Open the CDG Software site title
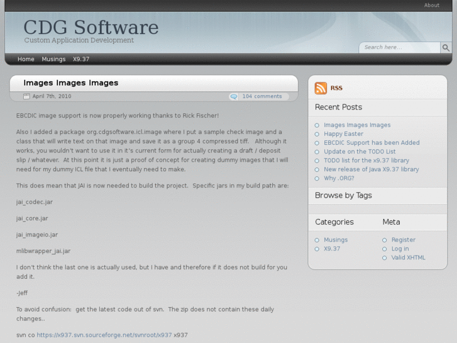 tap(91, 27)
